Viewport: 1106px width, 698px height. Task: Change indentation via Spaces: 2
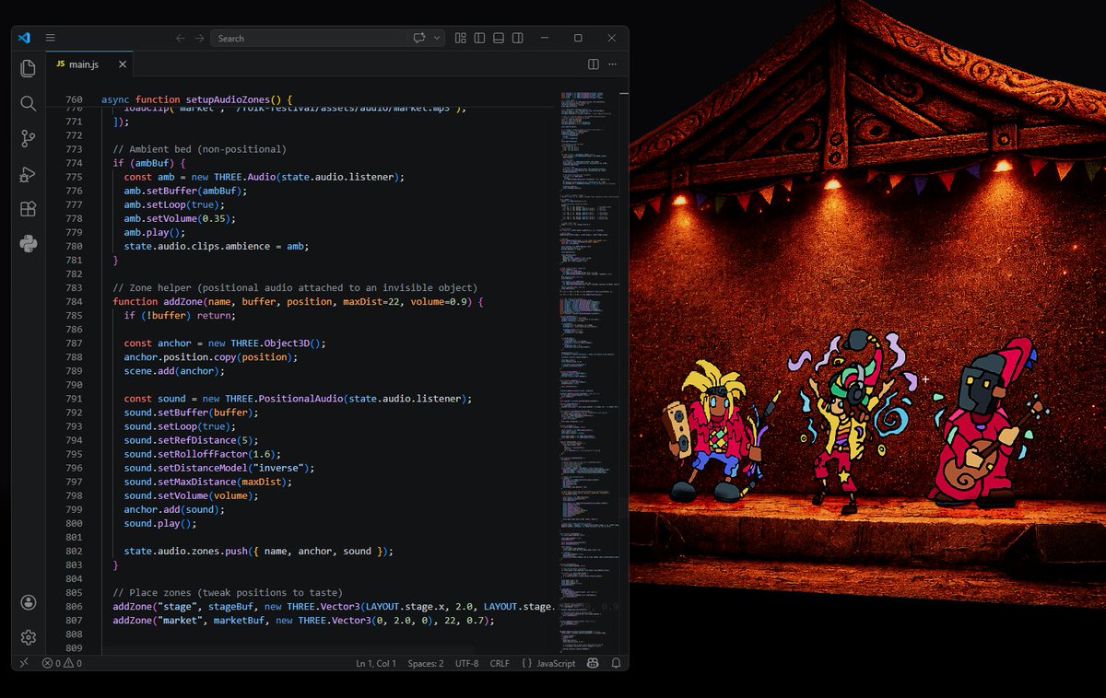pos(426,663)
